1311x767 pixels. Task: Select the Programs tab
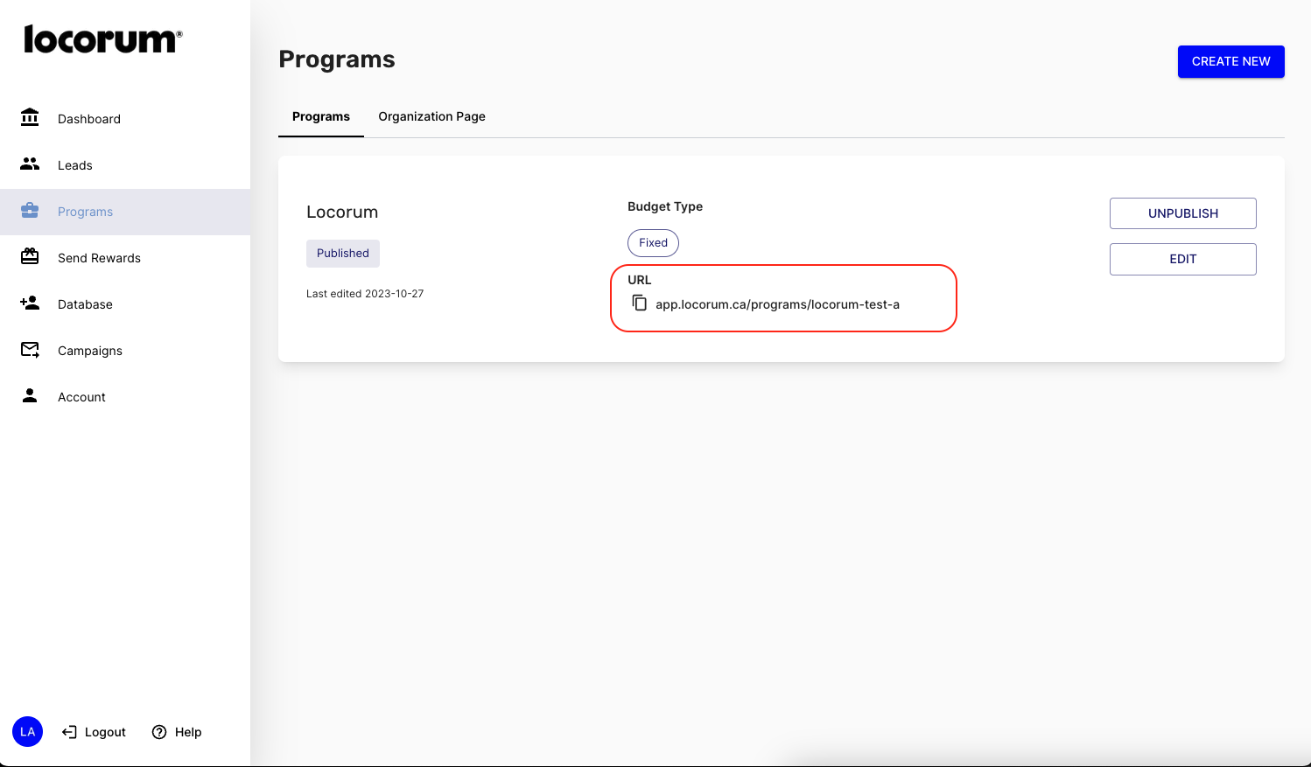(321, 116)
